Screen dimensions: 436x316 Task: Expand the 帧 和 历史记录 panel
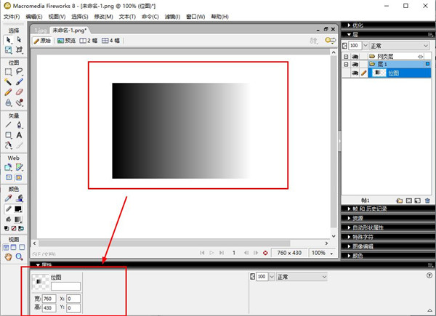pos(369,208)
